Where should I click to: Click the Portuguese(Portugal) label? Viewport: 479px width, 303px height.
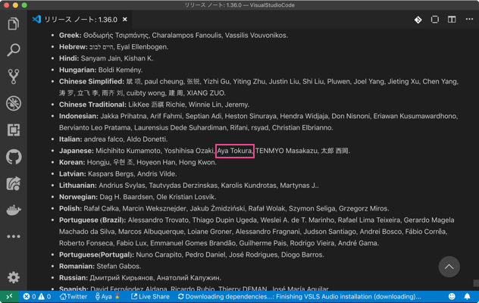click(x=96, y=255)
